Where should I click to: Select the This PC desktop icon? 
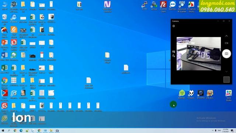4,6
